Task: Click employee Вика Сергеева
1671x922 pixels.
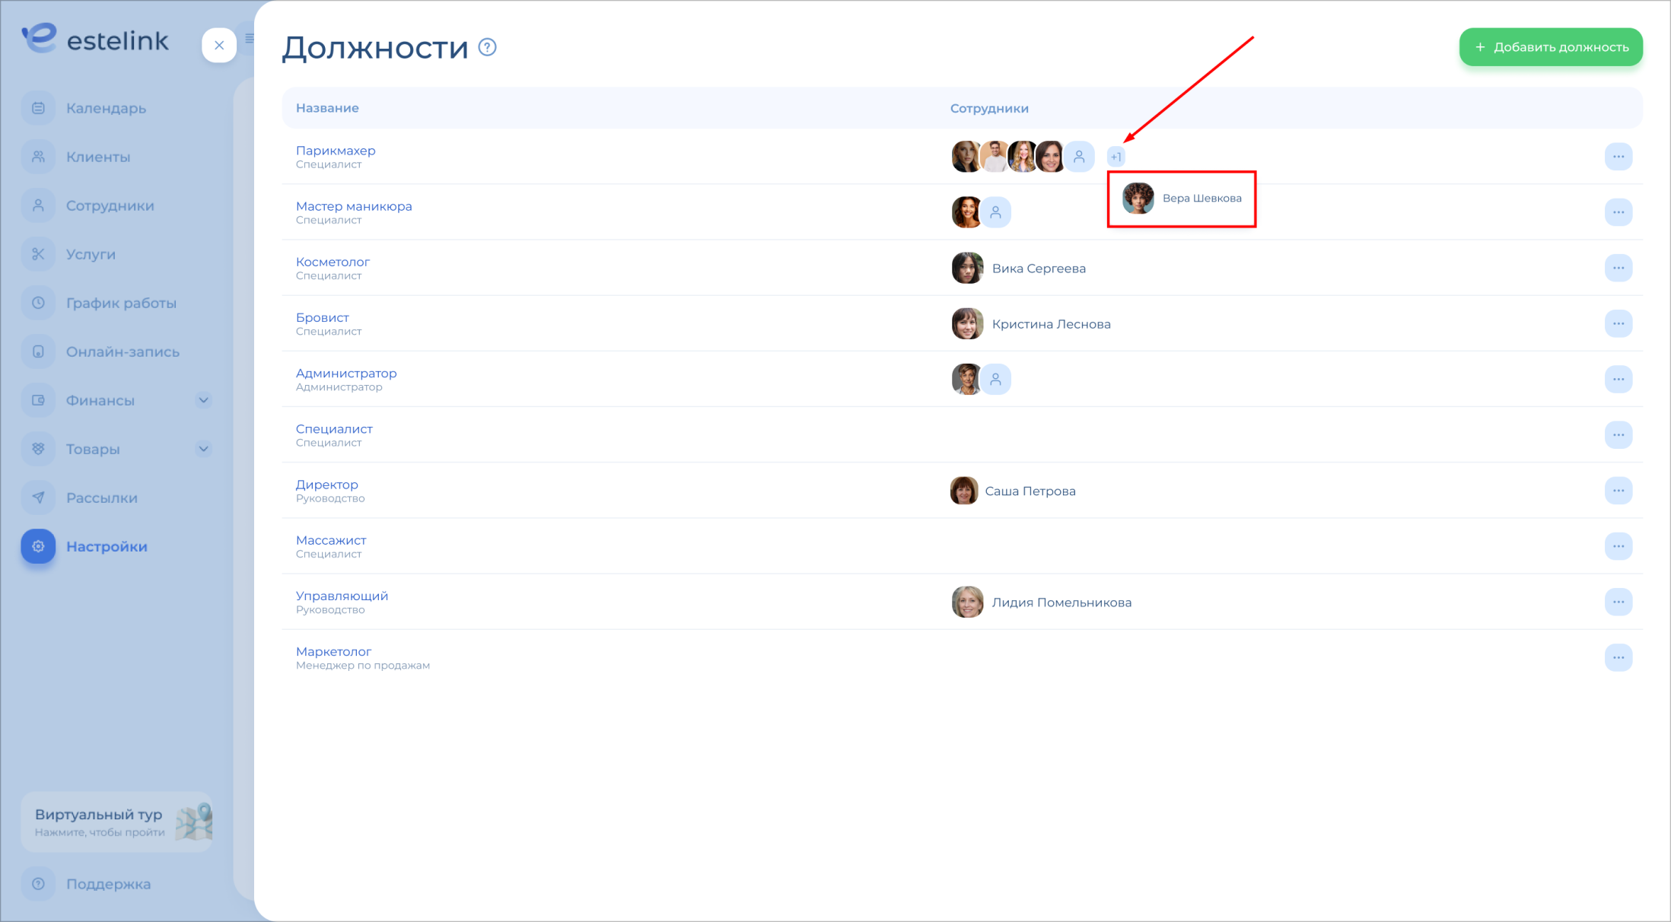Action: tap(1019, 268)
